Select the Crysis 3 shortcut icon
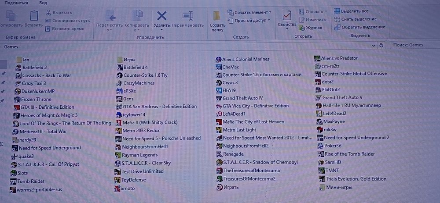 [x=219, y=83]
